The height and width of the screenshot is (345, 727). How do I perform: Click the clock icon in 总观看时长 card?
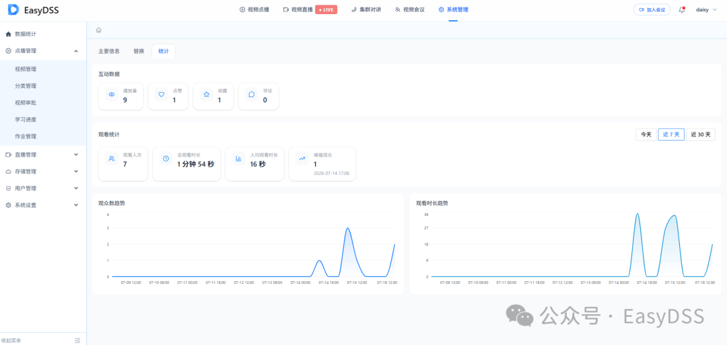click(166, 159)
